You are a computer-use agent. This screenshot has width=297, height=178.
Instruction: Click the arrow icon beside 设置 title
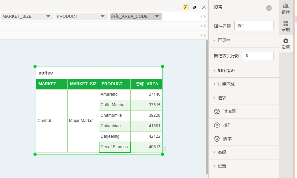coord(269,8)
